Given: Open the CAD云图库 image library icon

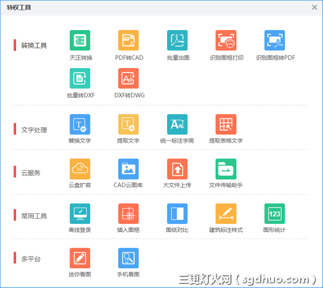Looking at the screenshot, I should 128,169.
